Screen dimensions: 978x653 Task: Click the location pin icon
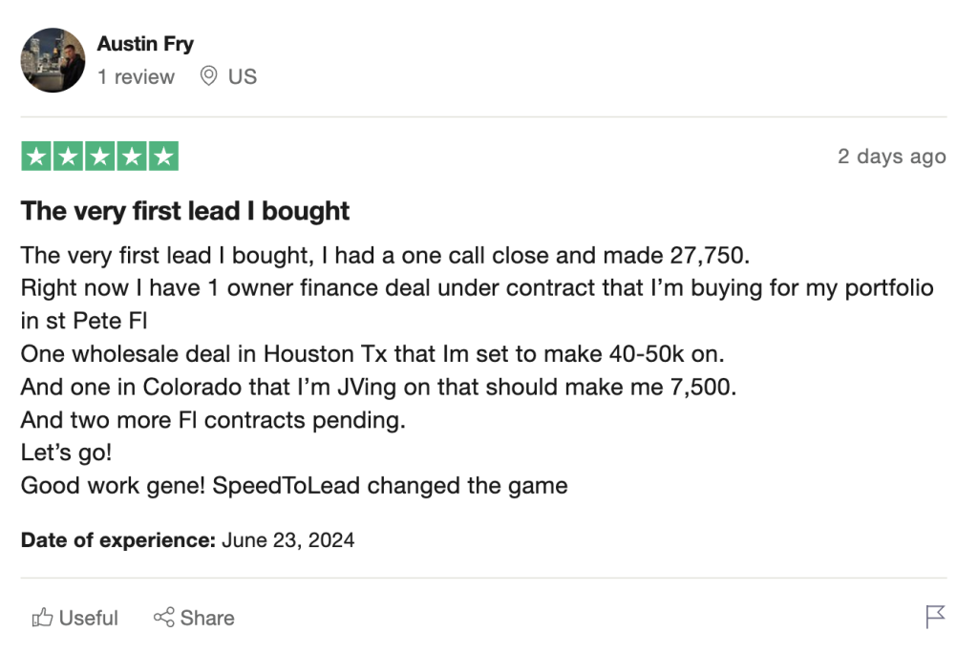coord(208,76)
